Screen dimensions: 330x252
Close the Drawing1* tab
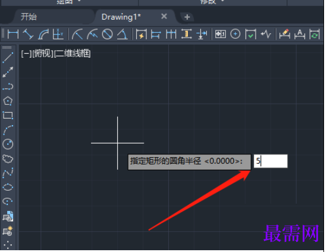coord(164,16)
